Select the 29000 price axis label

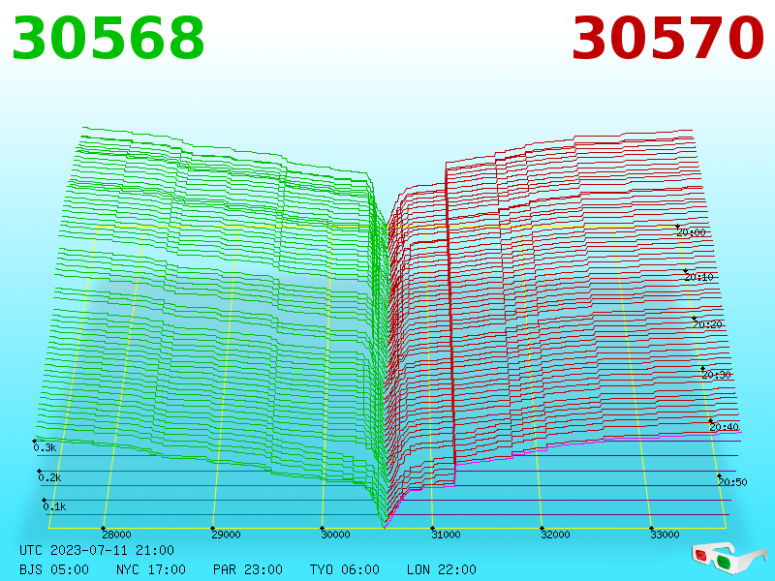click(226, 535)
